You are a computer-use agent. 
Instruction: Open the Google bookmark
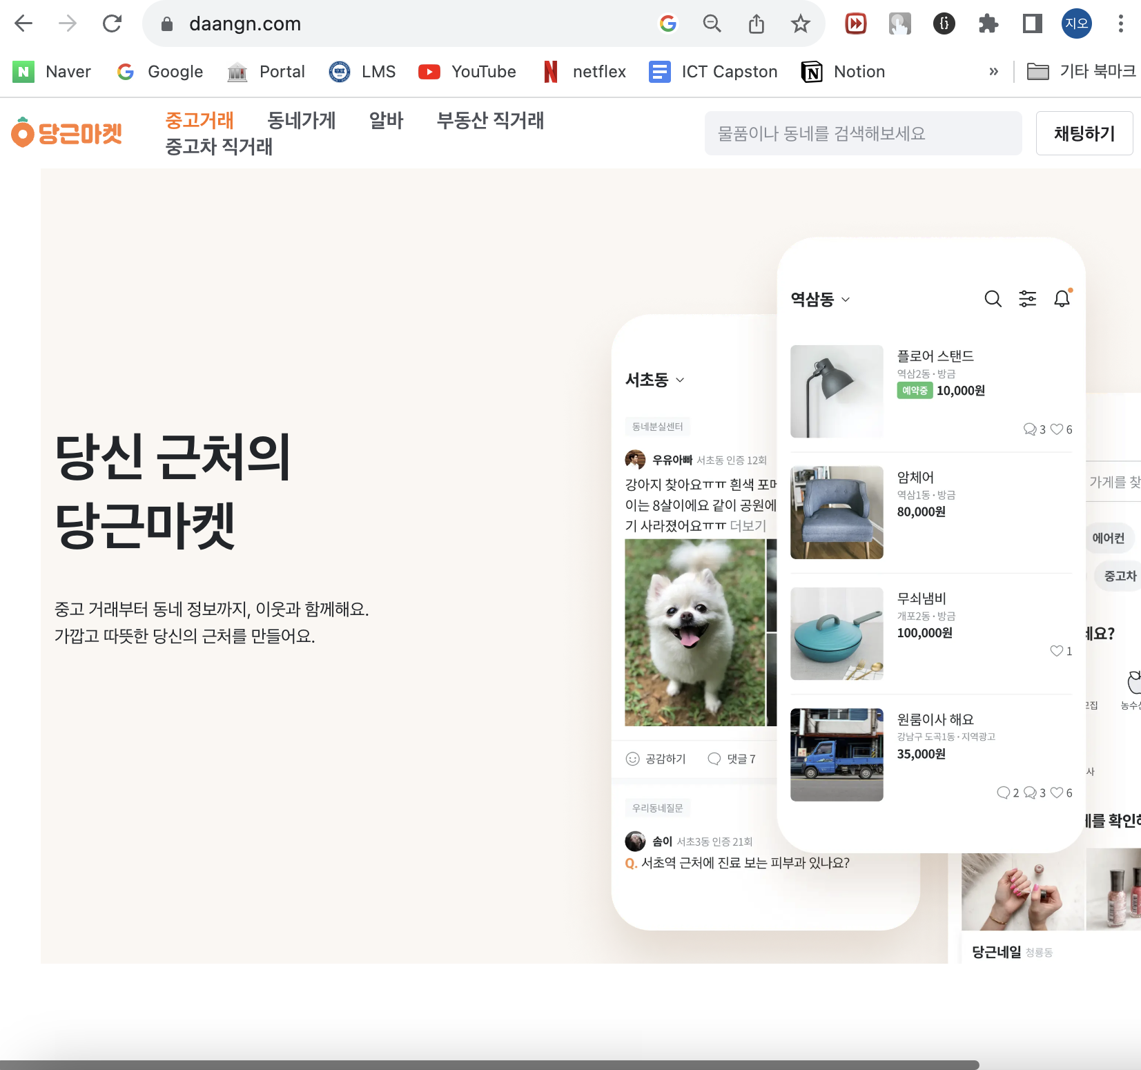tap(160, 72)
